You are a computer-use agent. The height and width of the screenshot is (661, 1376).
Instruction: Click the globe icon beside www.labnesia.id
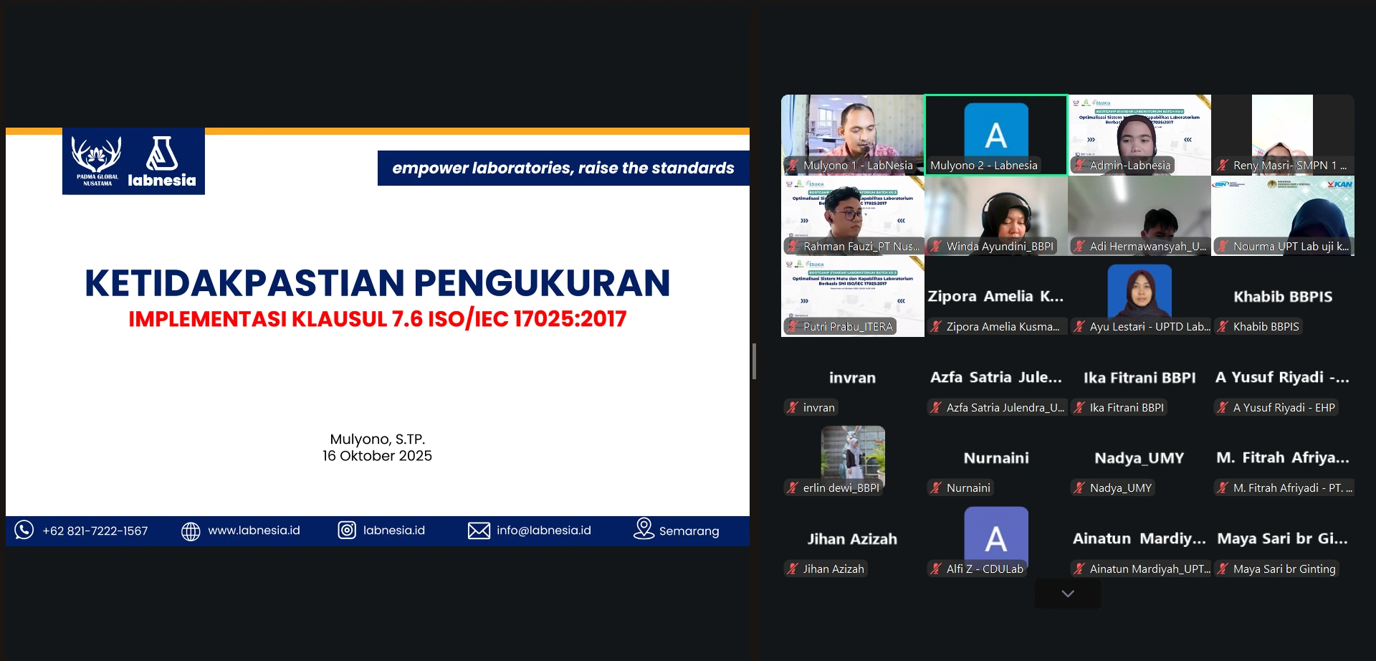pyautogui.click(x=191, y=531)
